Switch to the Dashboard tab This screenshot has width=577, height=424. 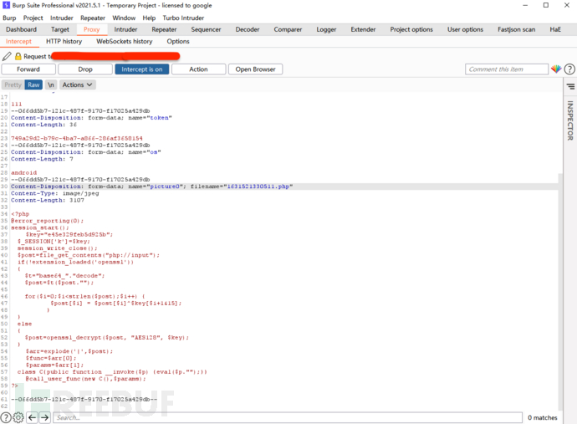22,29
